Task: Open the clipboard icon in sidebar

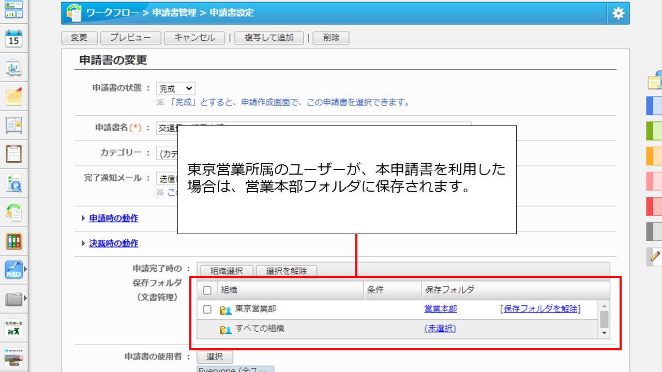Action: 14,153
